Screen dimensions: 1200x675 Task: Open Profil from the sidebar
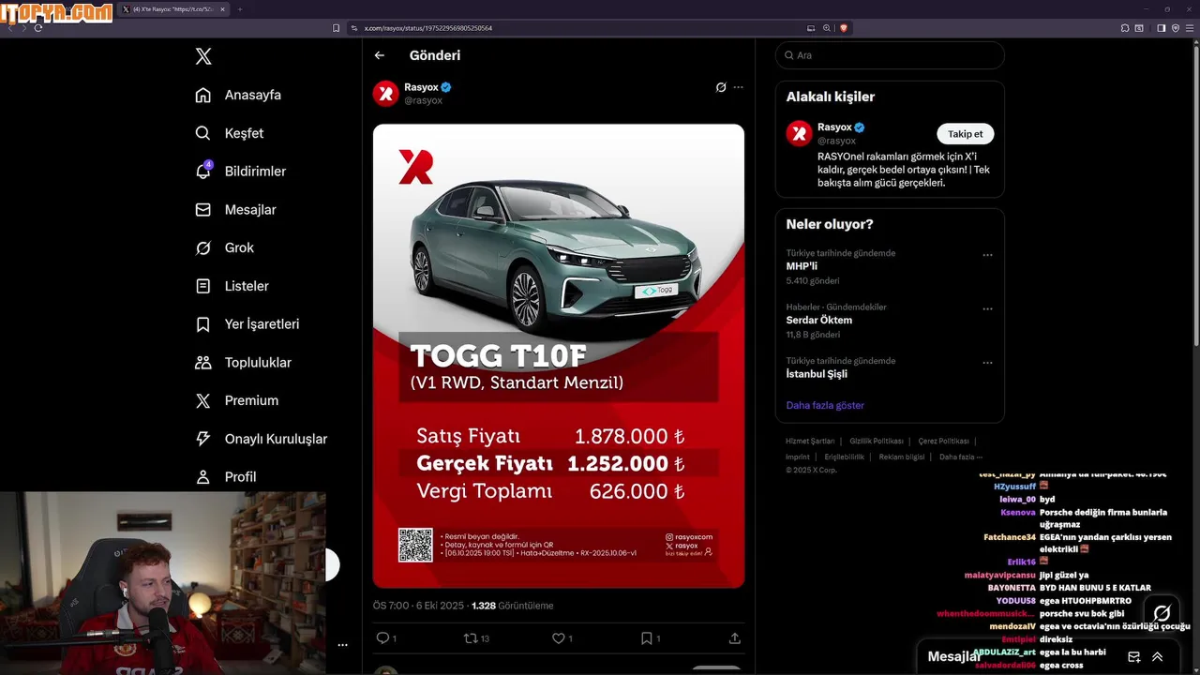(x=225, y=476)
